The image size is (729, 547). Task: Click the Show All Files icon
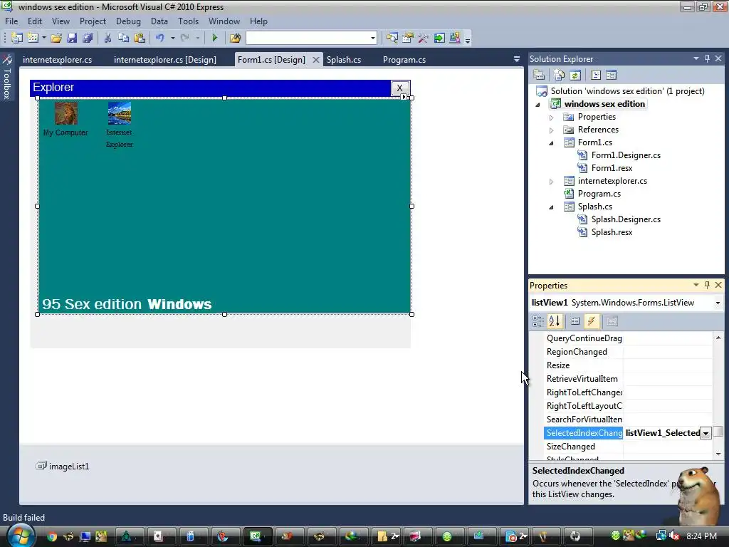tap(560, 75)
